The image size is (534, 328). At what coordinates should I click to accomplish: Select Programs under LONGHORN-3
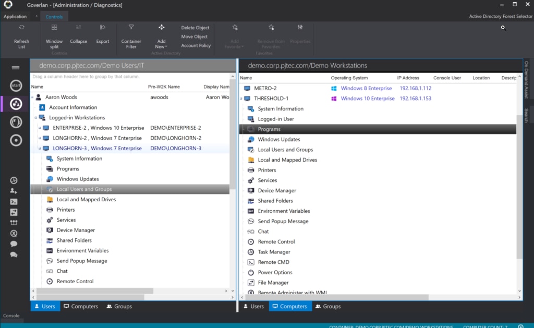68,168
